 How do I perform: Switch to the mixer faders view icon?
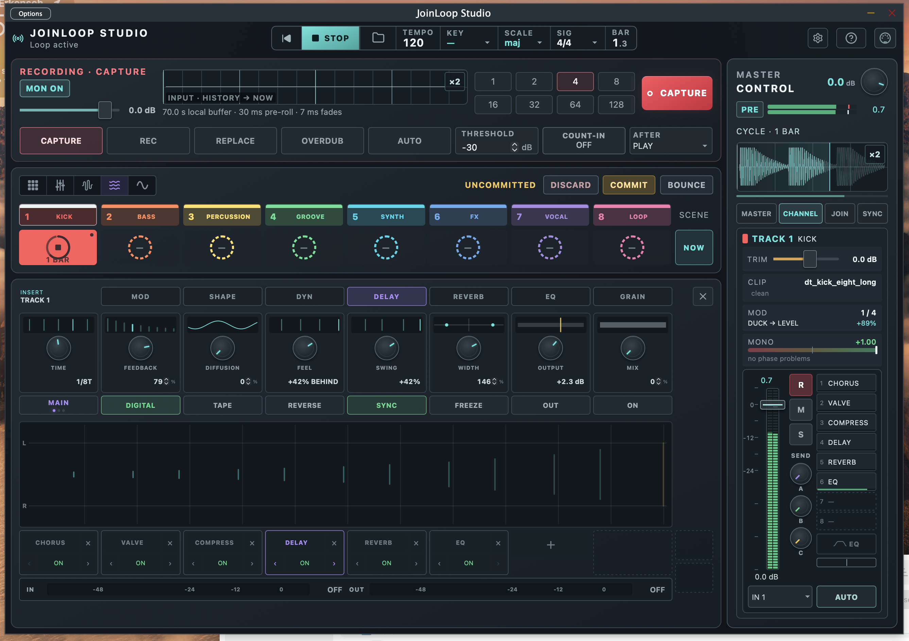[x=60, y=185]
